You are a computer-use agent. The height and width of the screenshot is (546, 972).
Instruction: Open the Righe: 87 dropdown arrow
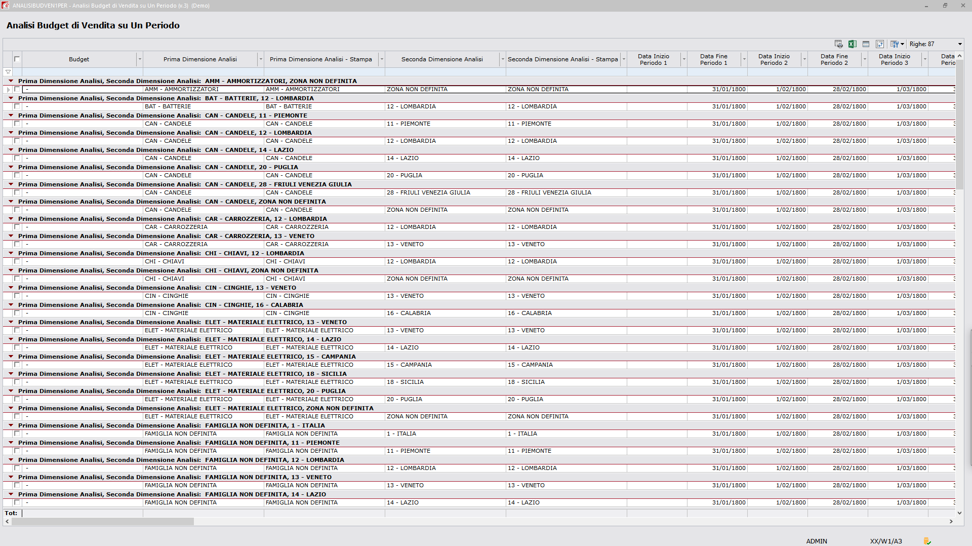[x=960, y=44]
